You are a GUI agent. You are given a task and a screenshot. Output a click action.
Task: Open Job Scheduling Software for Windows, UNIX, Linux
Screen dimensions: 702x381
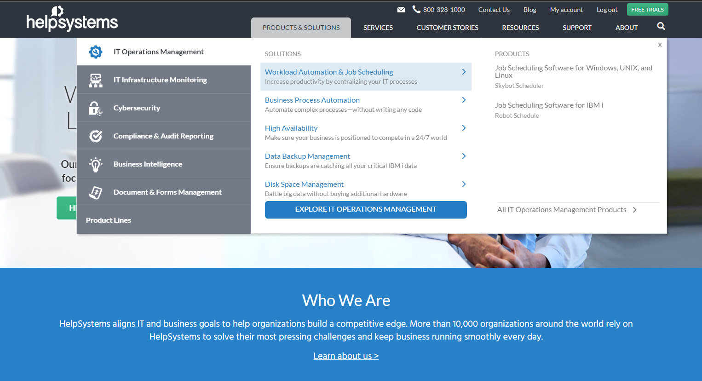click(x=574, y=71)
